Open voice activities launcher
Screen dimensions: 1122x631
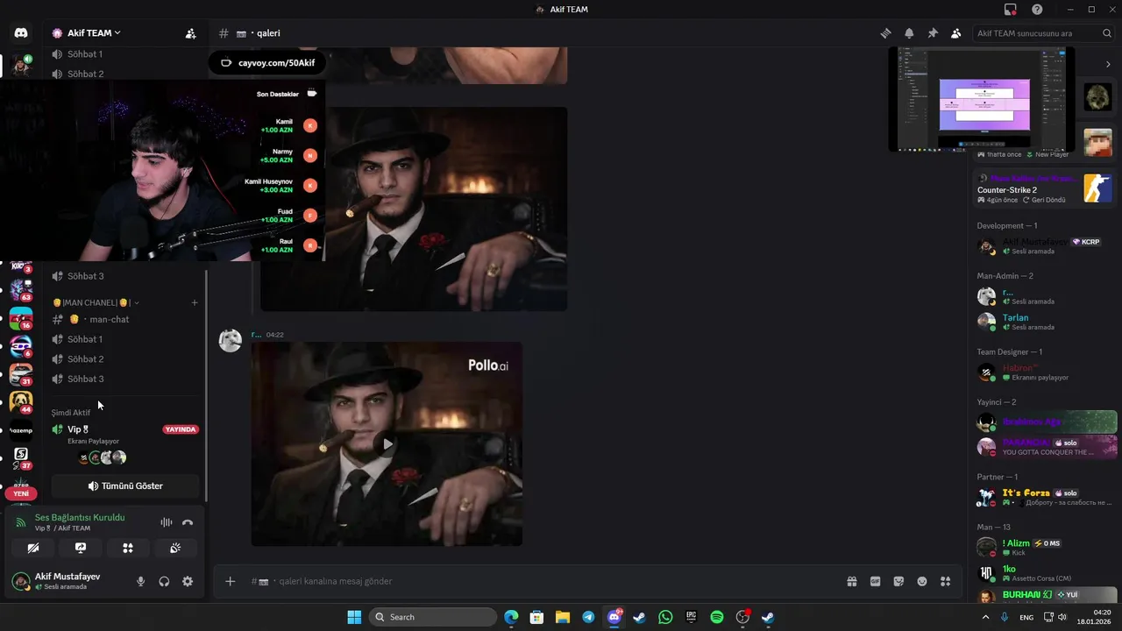(x=128, y=548)
